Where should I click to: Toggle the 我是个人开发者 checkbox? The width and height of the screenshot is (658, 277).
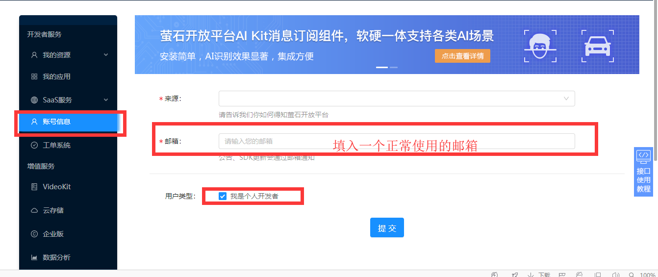pyautogui.click(x=223, y=196)
